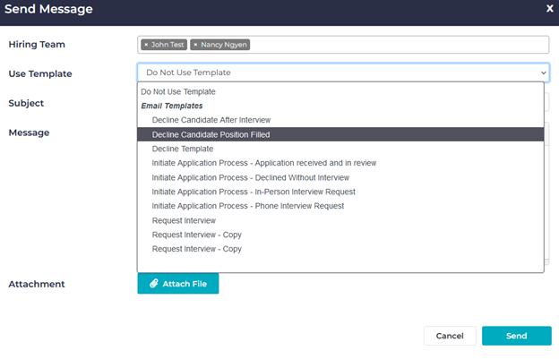
Task: Cancel the message dialog
Action: coord(449,336)
